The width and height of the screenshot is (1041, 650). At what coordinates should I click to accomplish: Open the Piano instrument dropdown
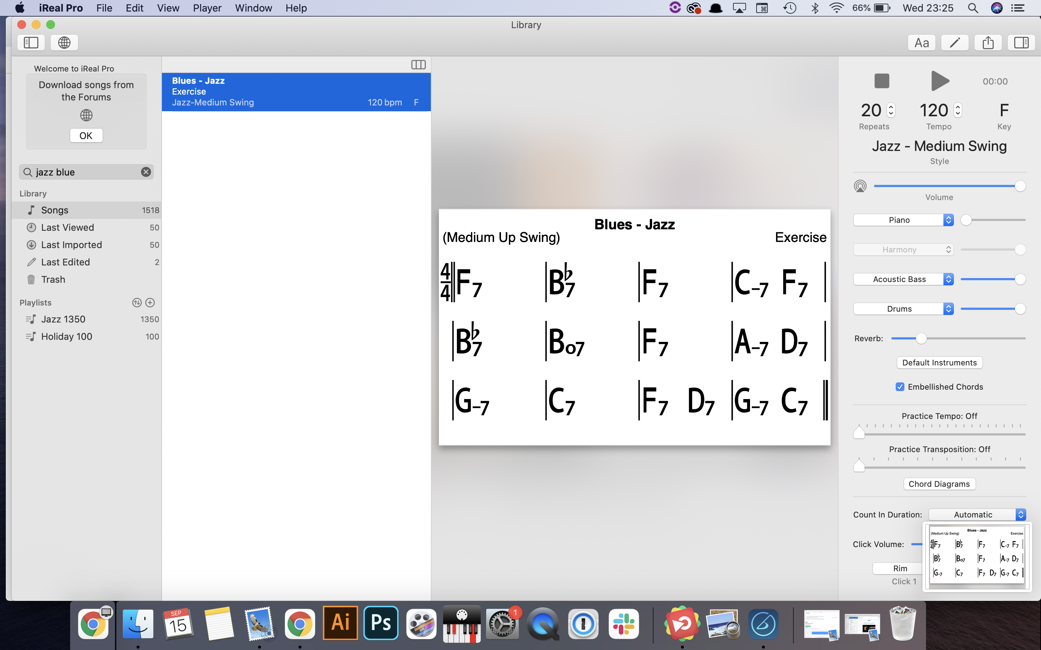pos(903,220)
